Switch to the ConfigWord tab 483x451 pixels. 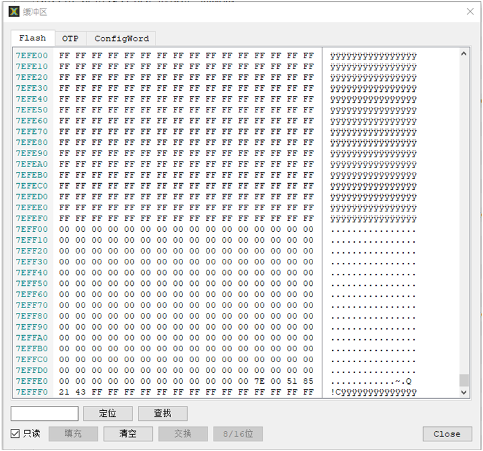tap(121, 38)
